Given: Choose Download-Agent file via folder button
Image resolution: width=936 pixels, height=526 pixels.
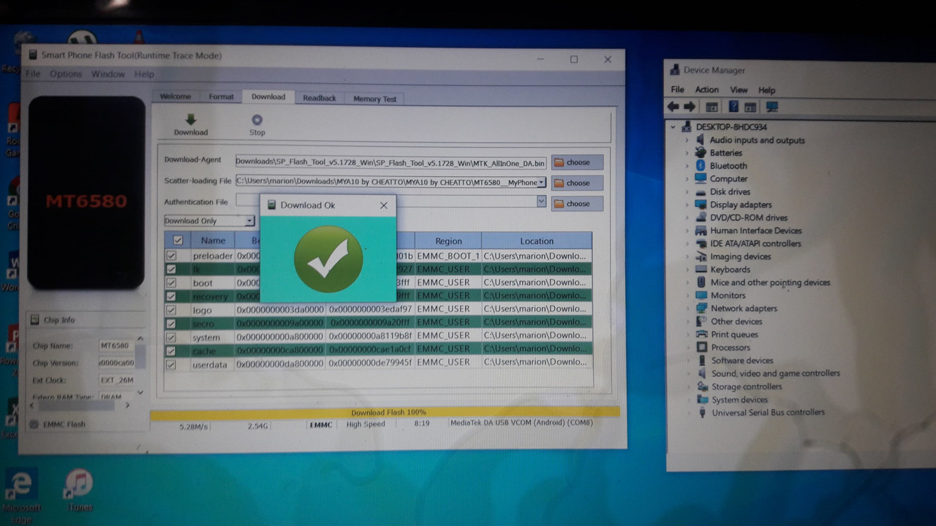Looking at the screenshot, I should pos(577,162).
